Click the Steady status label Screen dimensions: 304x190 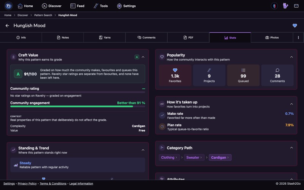coord(25,163)
